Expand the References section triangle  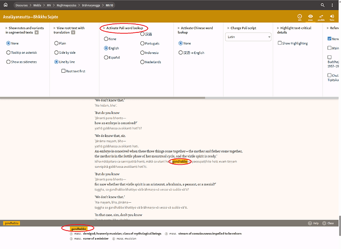(328, 28)
